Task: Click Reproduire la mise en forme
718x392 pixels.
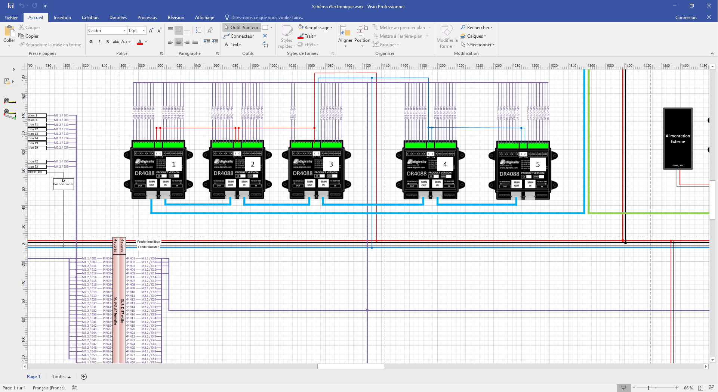Action: (50, 44)
